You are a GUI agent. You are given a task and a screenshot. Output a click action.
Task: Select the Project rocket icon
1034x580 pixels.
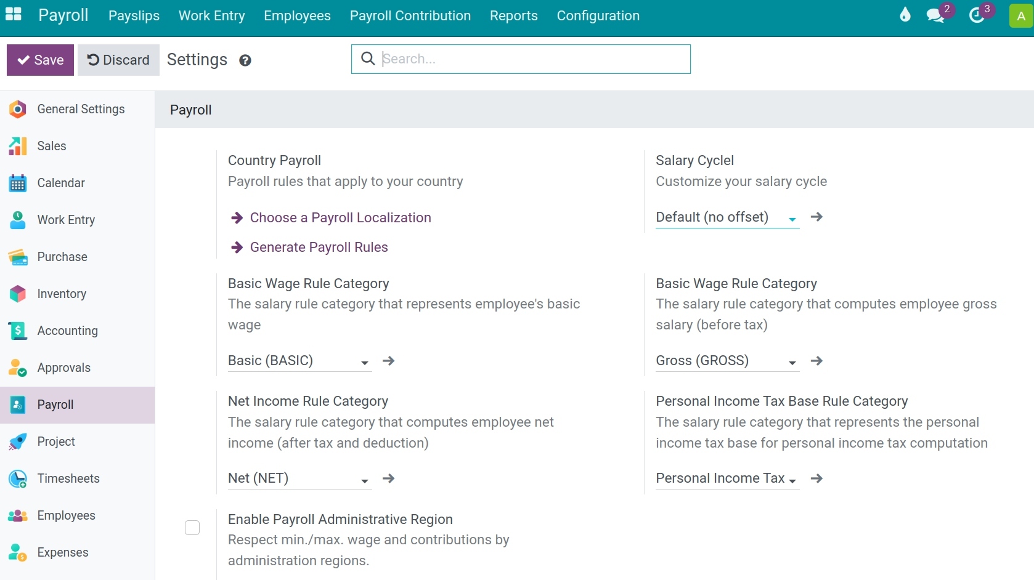pos(18,442)
